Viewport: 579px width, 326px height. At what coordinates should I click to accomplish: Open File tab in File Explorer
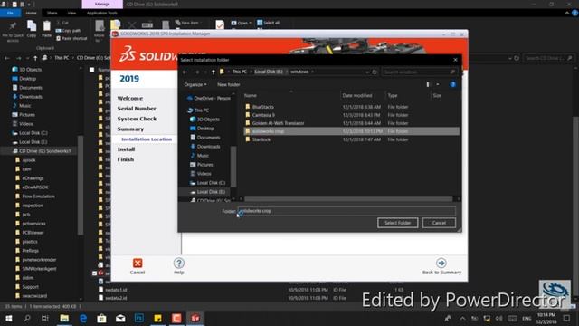10,13
